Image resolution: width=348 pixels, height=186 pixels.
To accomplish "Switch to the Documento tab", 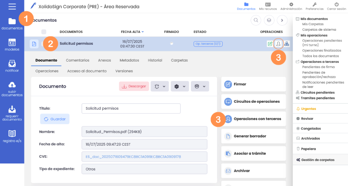I will (x=46, y=60).
